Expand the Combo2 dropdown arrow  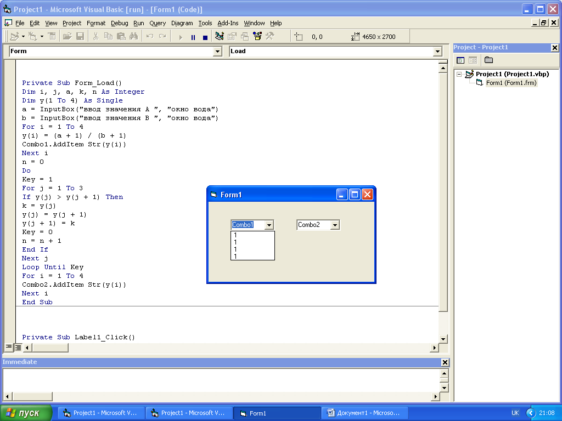[335, 225]
